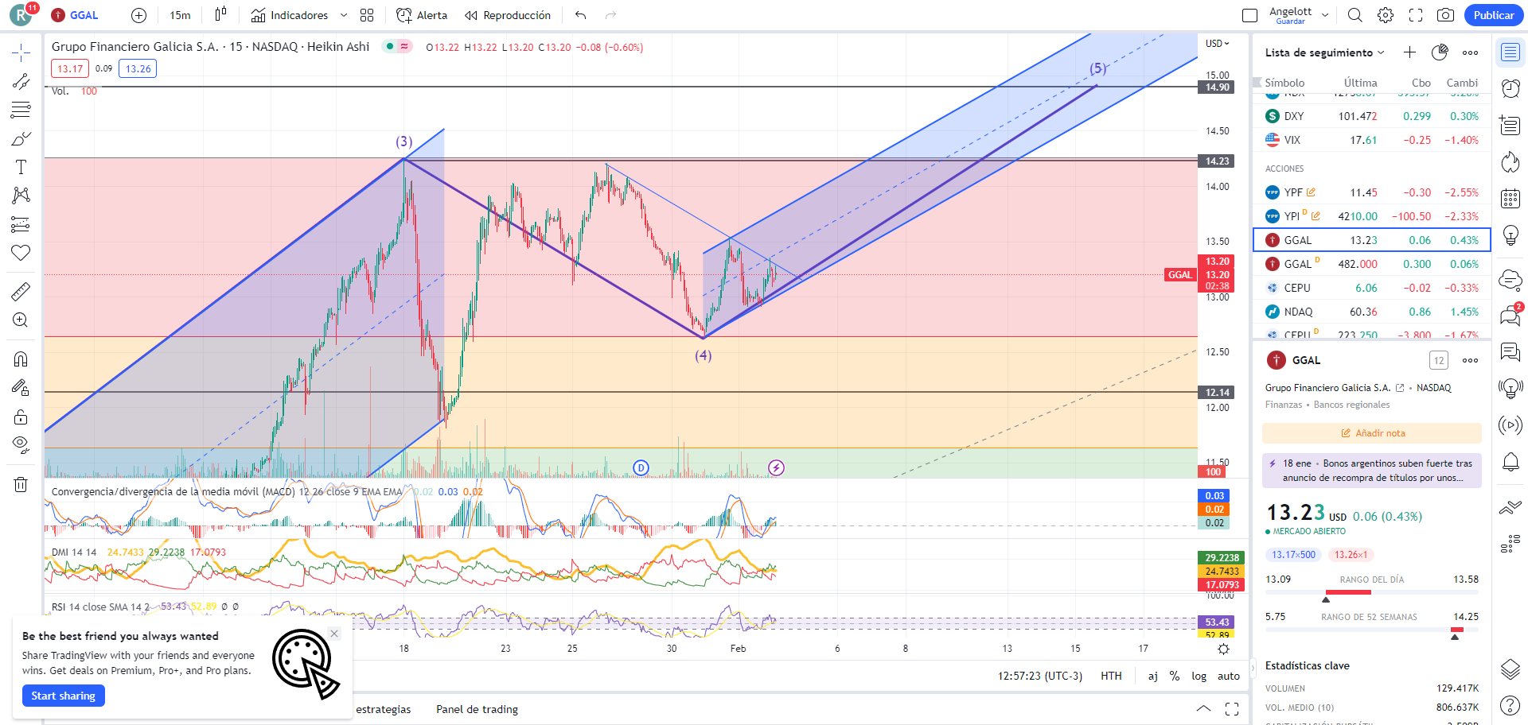Open the notifications bell panel

coord(1510,462)
